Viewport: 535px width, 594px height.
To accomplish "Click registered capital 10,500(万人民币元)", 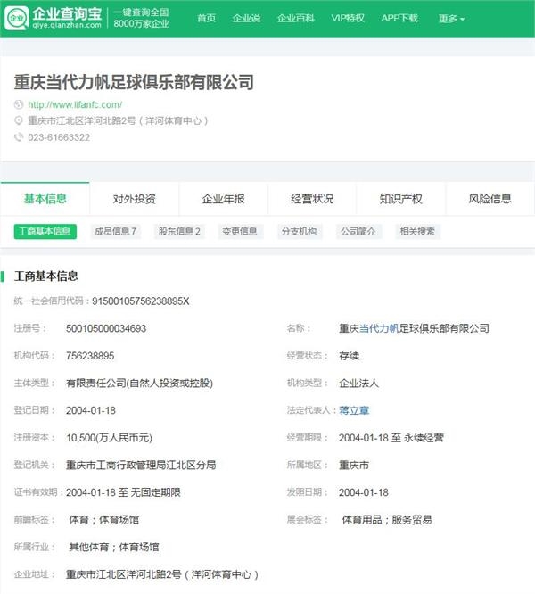I will pos(109,438).
